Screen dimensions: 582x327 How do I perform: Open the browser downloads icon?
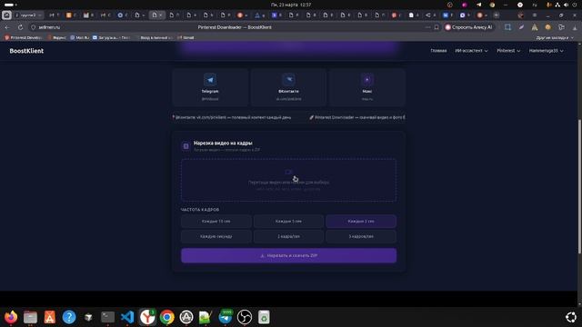(575, 27)
